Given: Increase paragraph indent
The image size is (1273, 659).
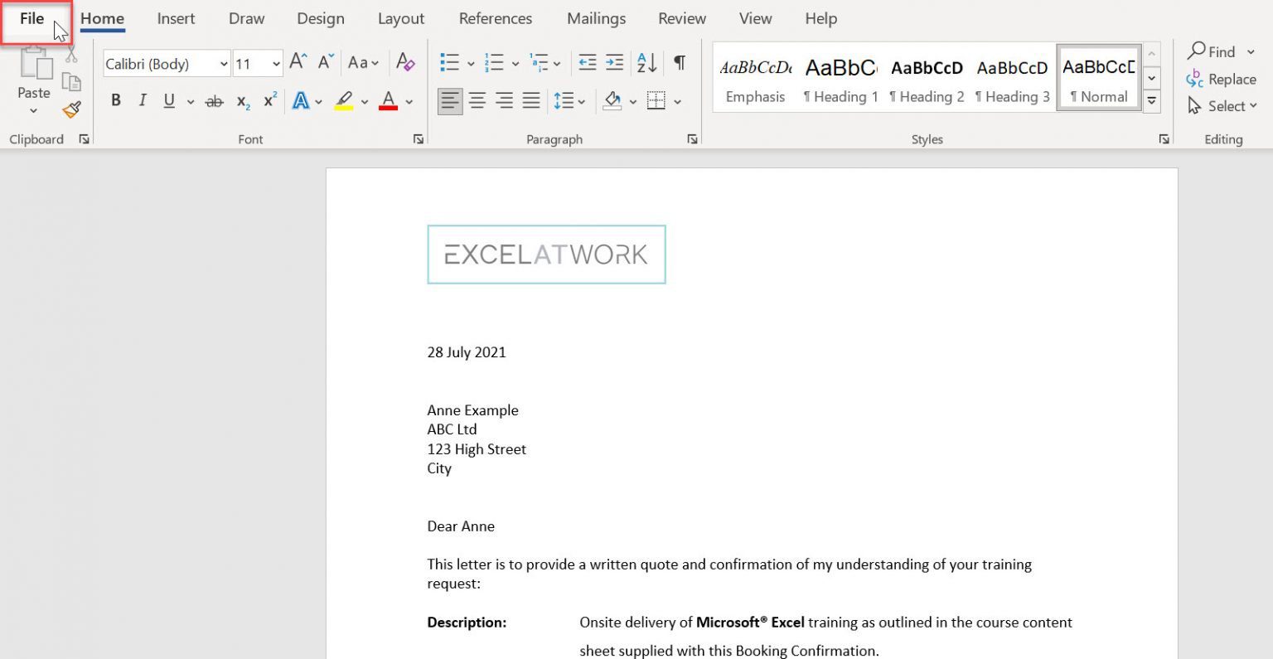Looking at the screenshot, I should pyautogui.click(x=614, y=62).
